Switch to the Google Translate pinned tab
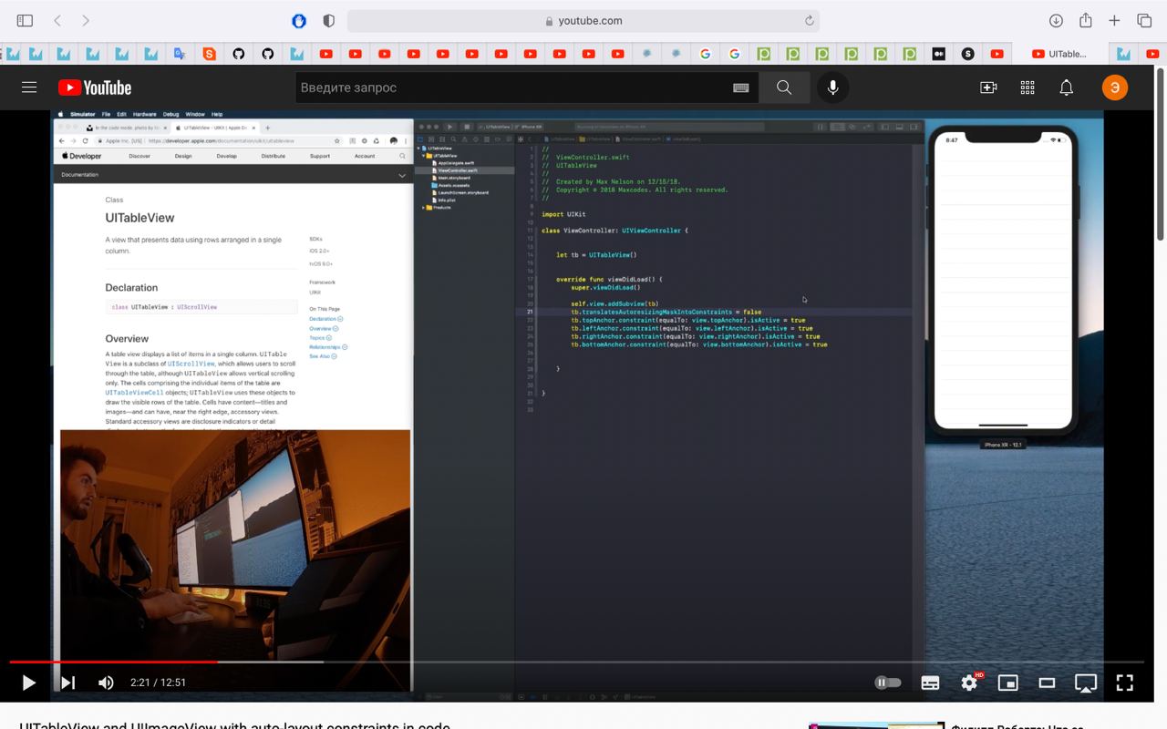The image size is (1167, 729). 181,54
